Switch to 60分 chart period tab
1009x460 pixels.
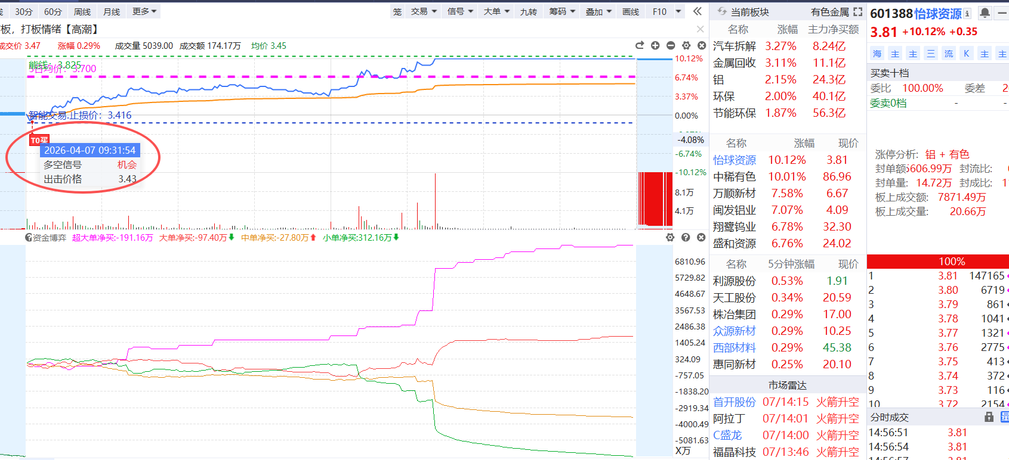click(53, 11)
